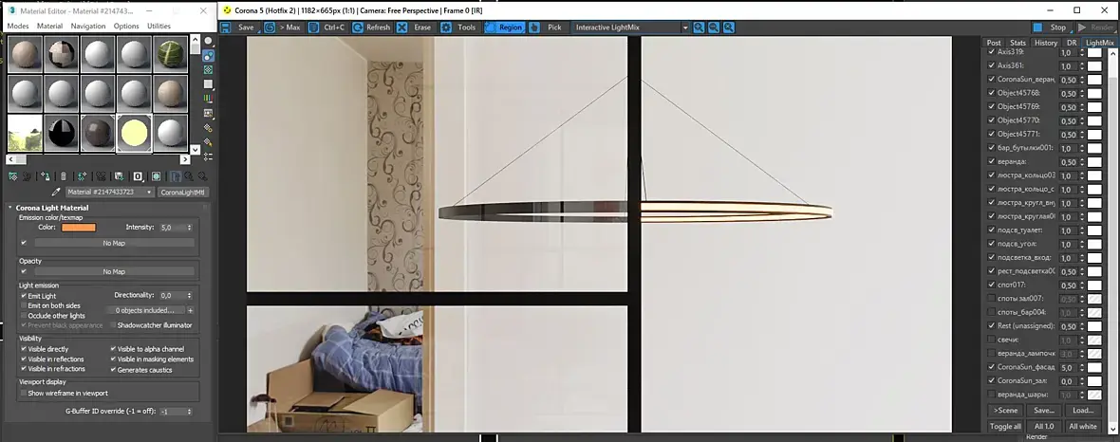1120x442 pixels.
Task: Switch to the Post tab
Action: [994, 43]
